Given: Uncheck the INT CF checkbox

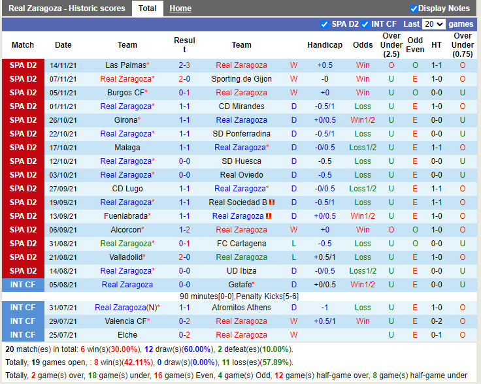Looking at the screenshot, I should 365,25.
